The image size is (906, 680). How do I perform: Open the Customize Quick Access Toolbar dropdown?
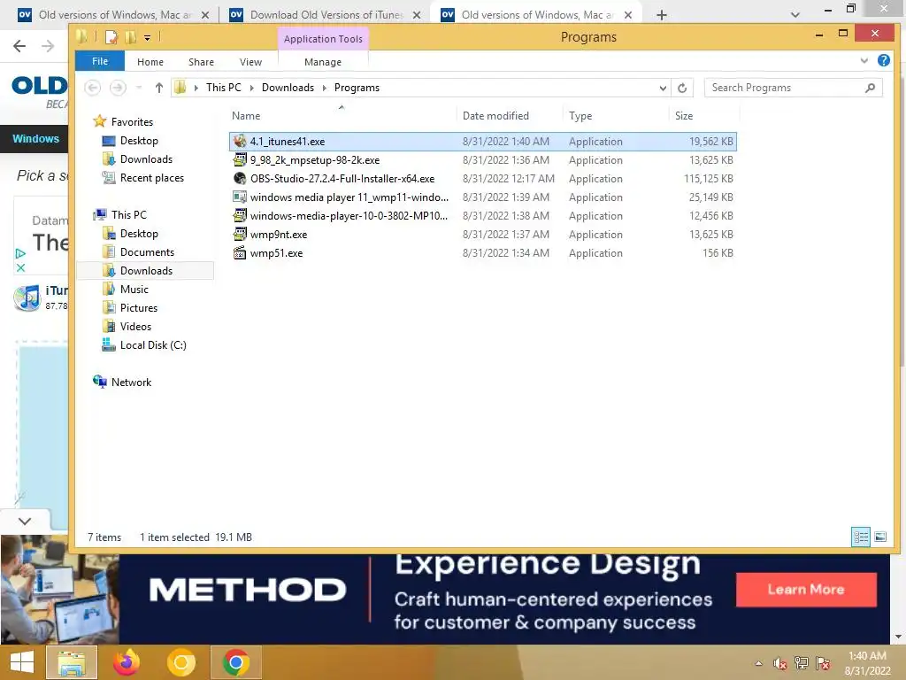coord(148,38)
